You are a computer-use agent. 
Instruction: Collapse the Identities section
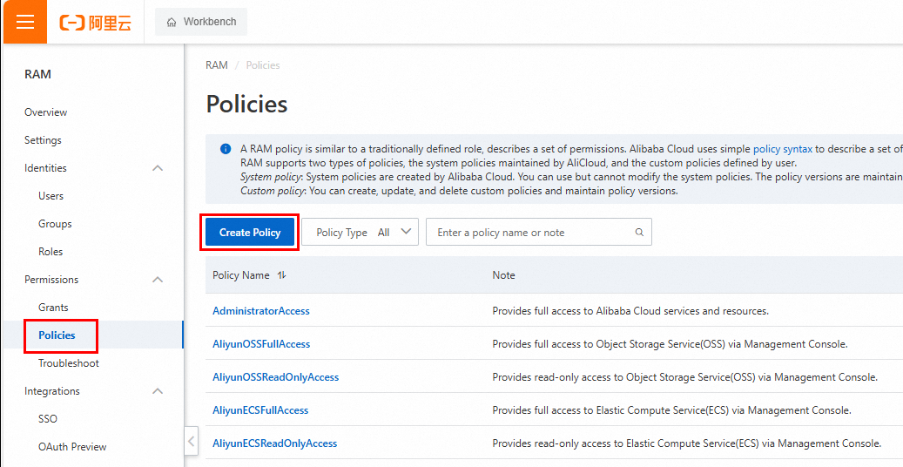point(158,168)
